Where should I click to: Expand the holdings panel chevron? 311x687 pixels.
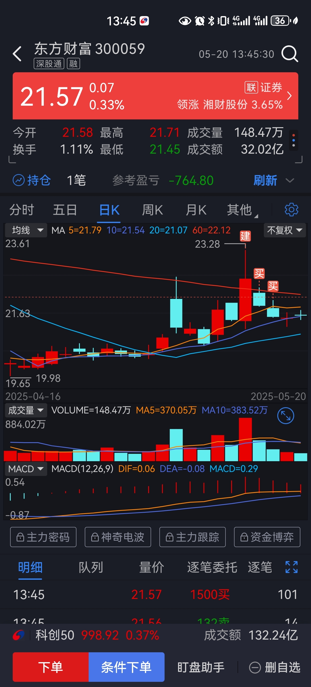tap(290, 181)
